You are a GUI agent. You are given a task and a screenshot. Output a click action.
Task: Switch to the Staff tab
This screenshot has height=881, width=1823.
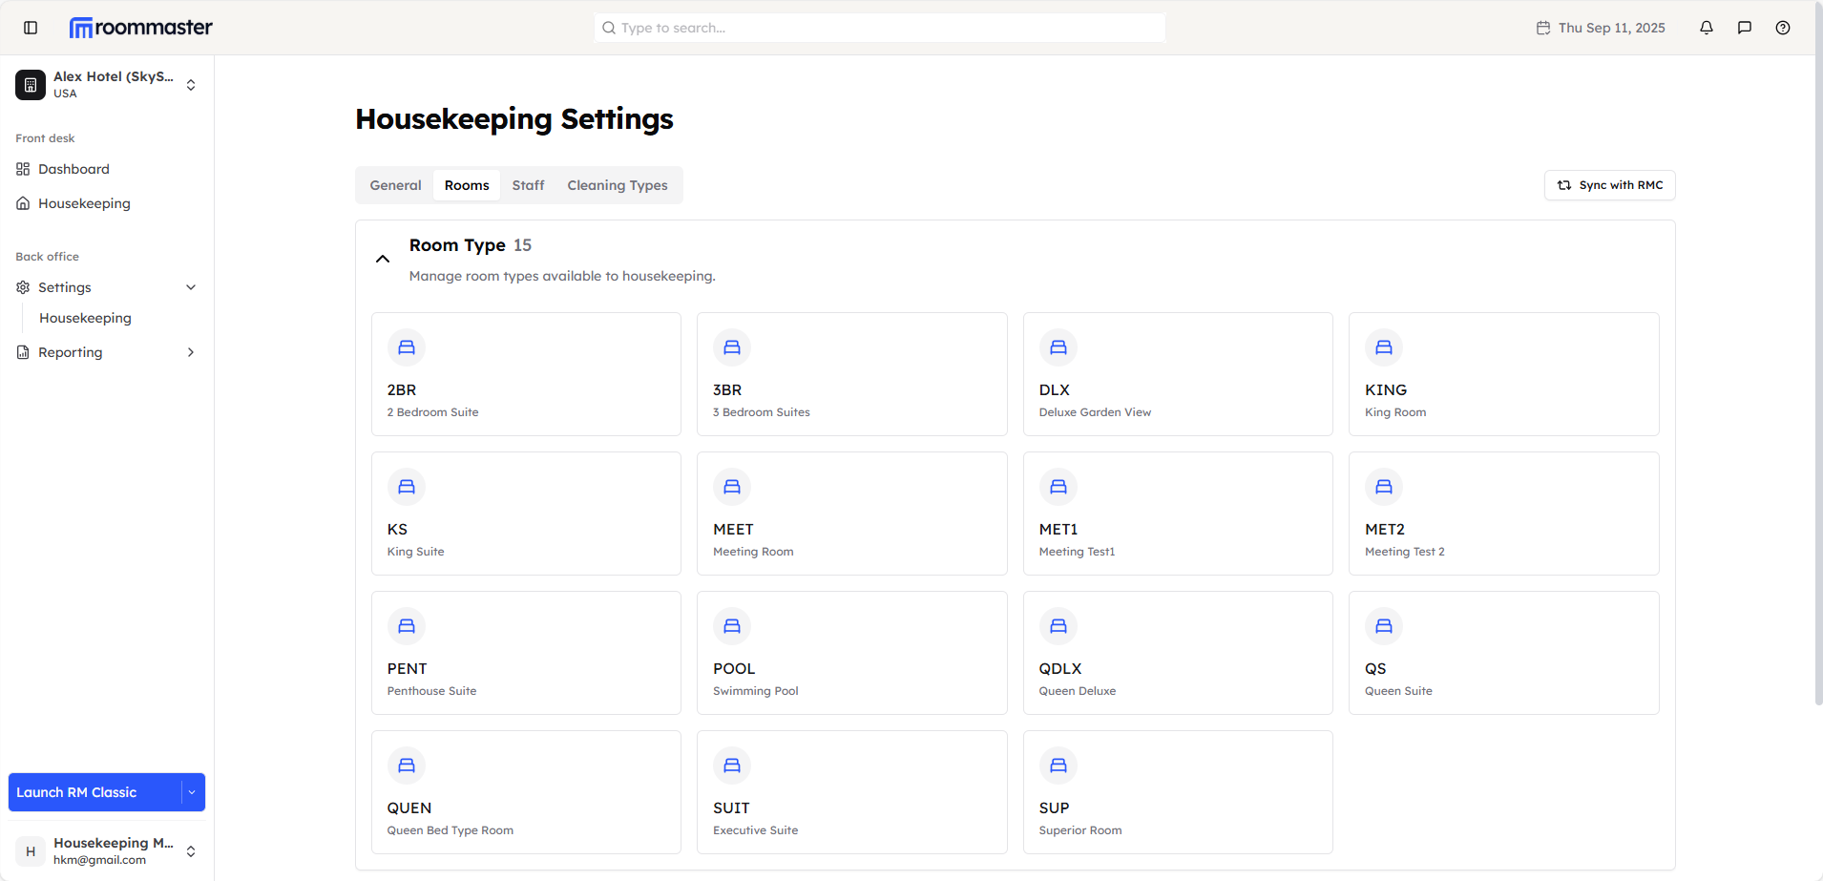[528, 185]
